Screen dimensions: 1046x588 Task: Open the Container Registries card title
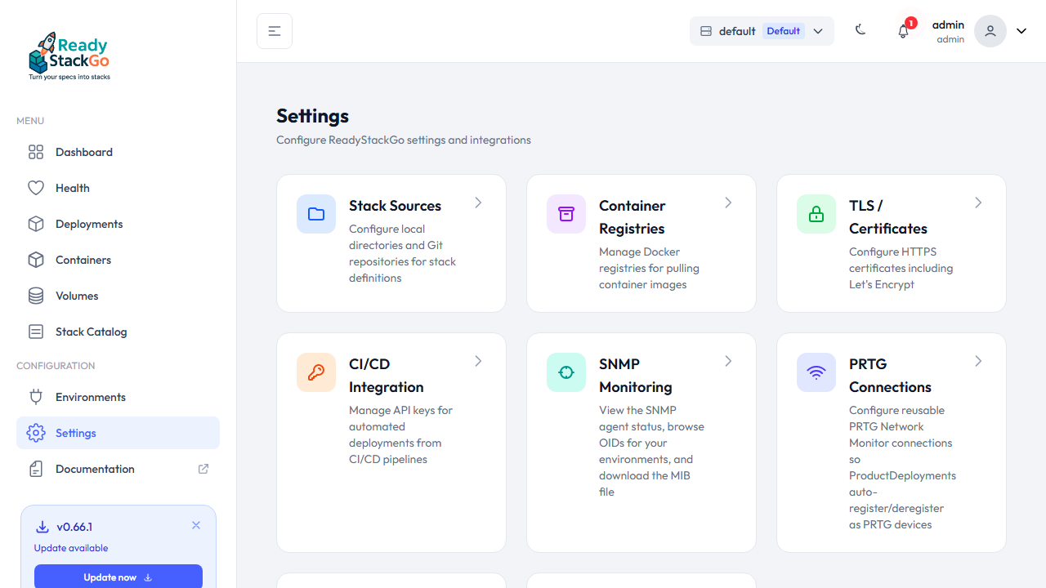click(633, 217)
